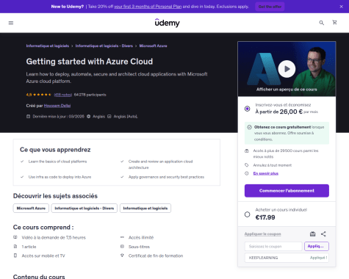The height and width of the screenshot is (279, 349).
Task: View the 418 notes ratings link
Action: (62, 95)
